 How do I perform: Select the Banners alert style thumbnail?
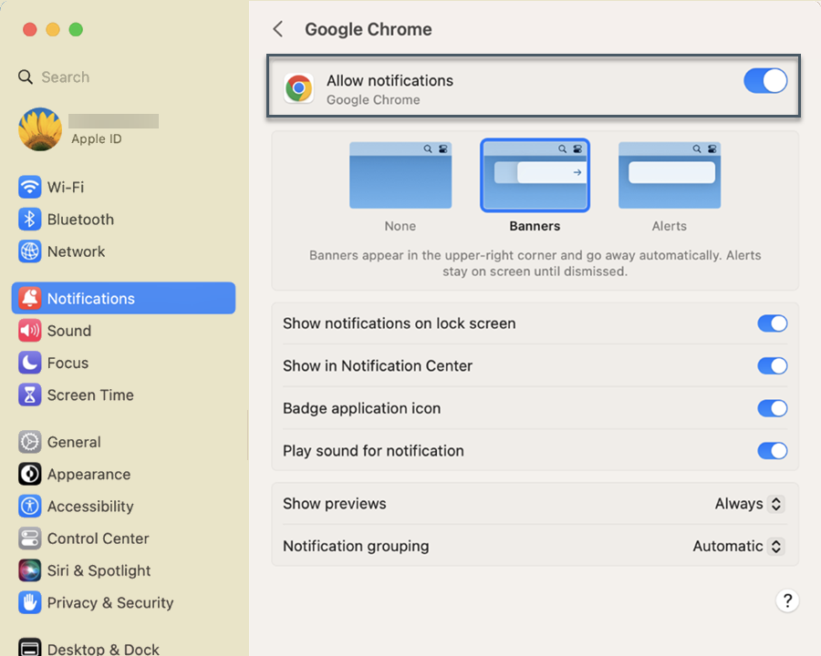pos(535,175)
